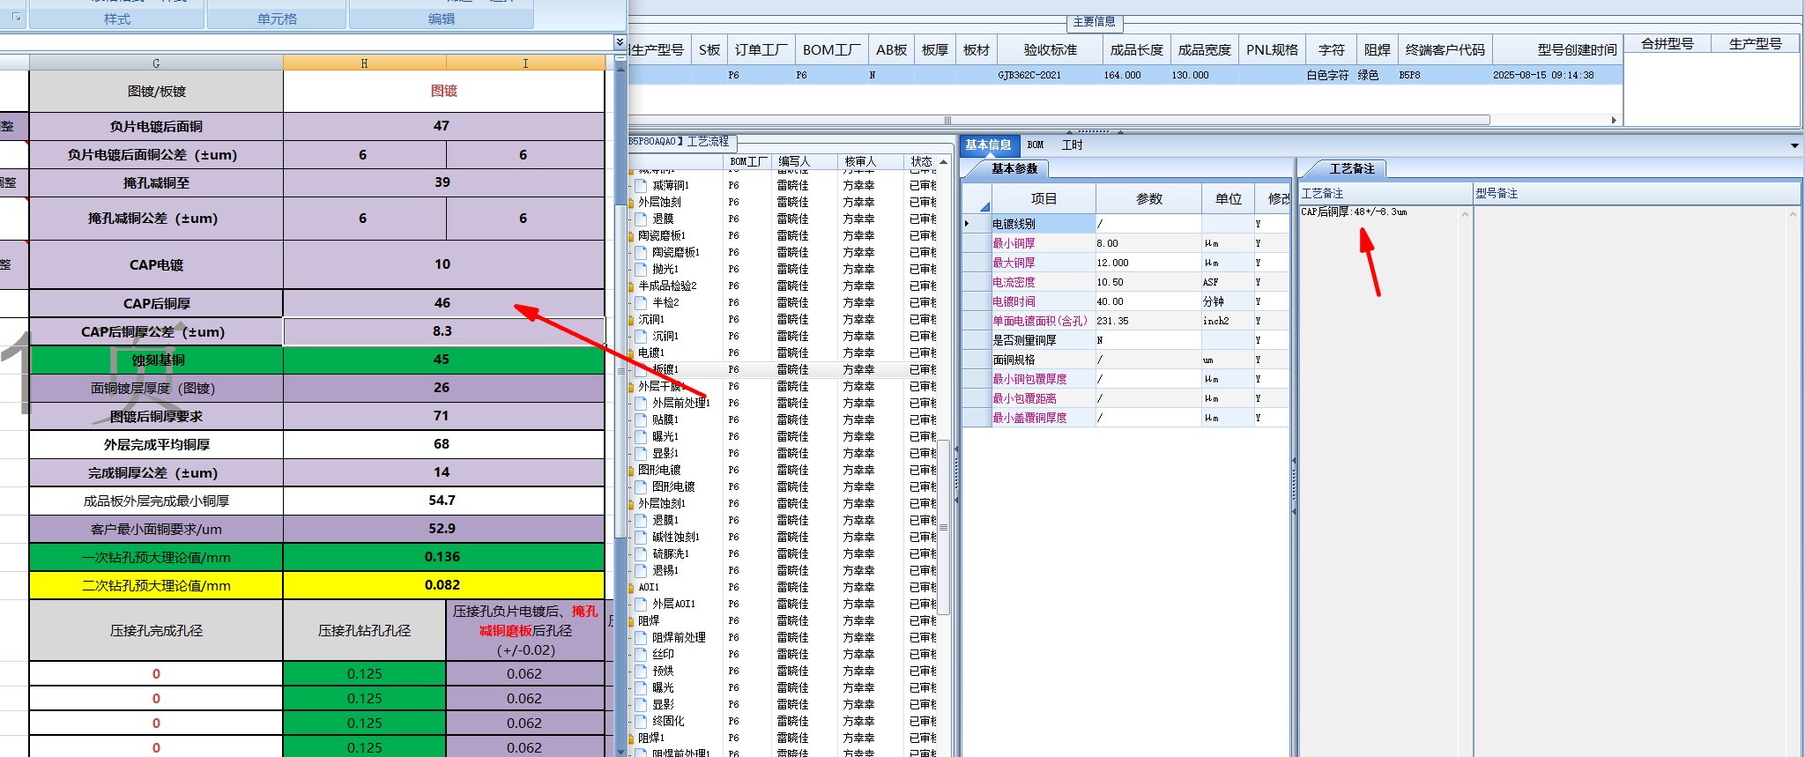Click the document icon beside 抛光1
The height and width of the screenshot is (757, 1805).
tap(641, 270)
